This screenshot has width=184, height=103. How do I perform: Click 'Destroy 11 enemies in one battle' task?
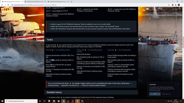pos(60,70)
